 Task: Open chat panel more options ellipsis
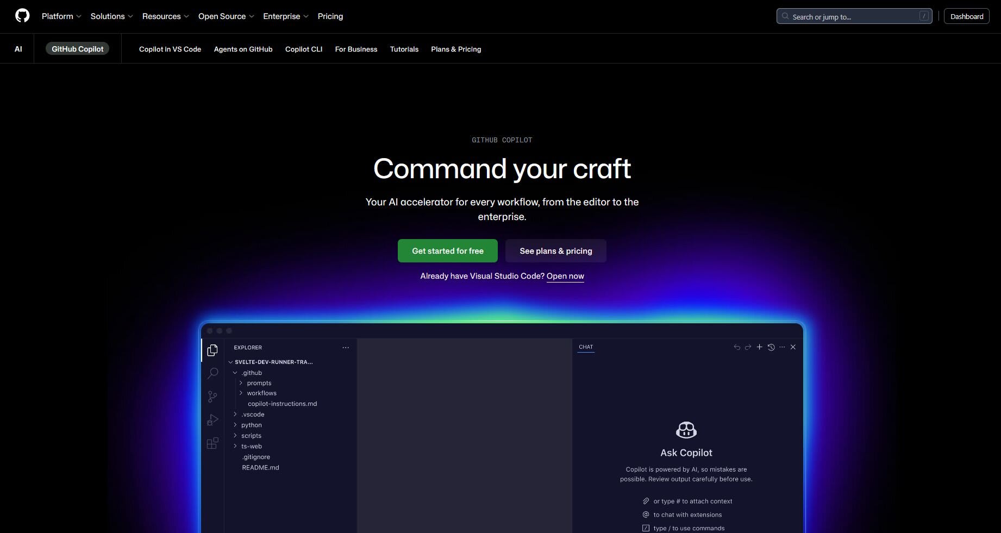tap(782, 347)
